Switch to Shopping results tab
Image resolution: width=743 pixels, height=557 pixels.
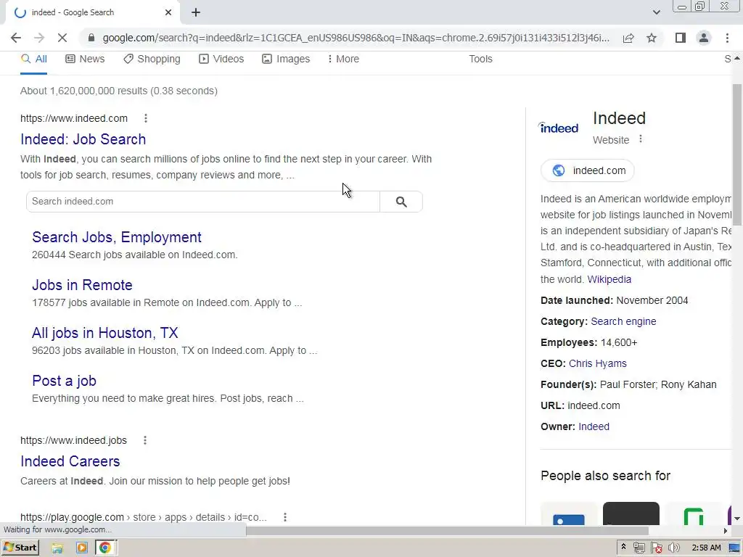(x=152, y=59)
